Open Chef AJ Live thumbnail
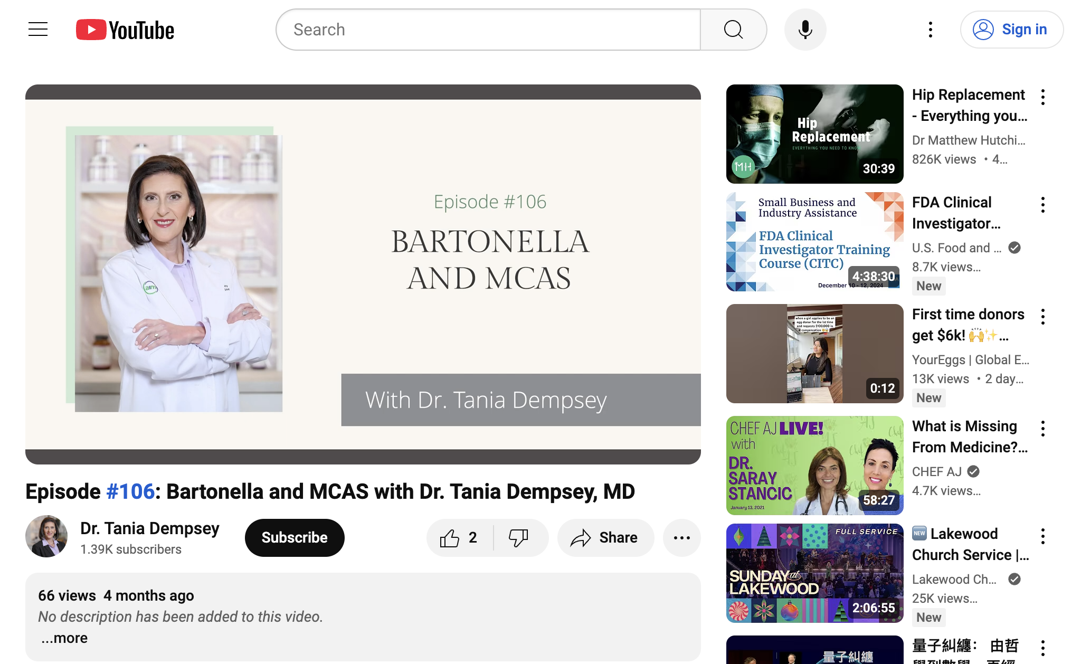 (814, 466)
